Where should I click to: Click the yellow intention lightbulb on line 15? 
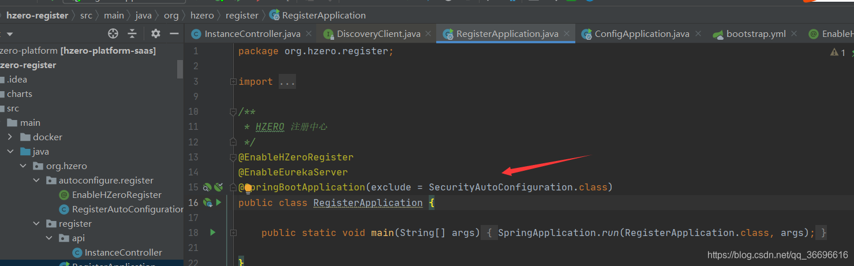click(x=248, y=188)
